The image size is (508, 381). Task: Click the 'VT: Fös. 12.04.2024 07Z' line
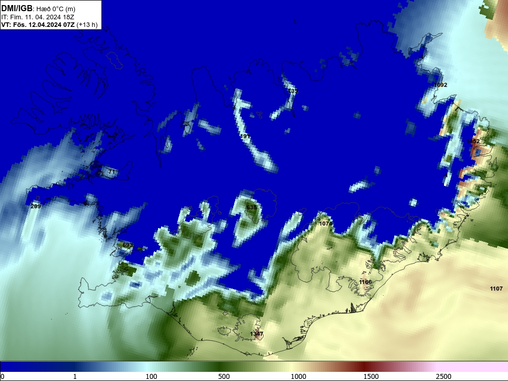coord(38,25)
